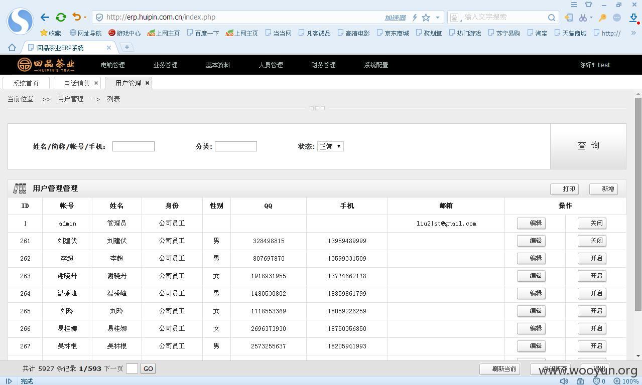642x385 pixels.
Task: Click the key password icon
Action: (602, 18)
